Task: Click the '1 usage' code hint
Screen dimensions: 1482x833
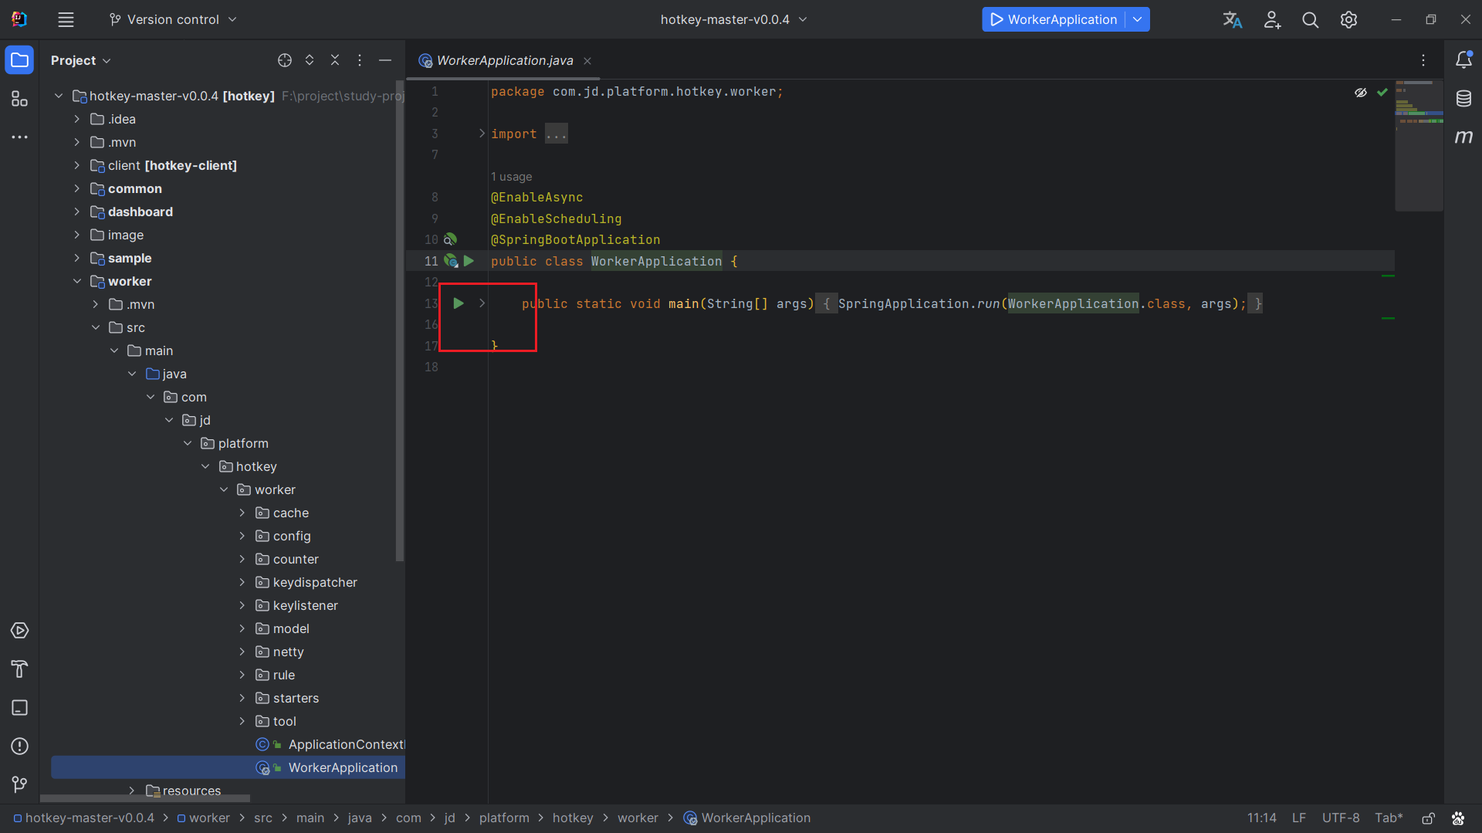Action: [511, 177]
